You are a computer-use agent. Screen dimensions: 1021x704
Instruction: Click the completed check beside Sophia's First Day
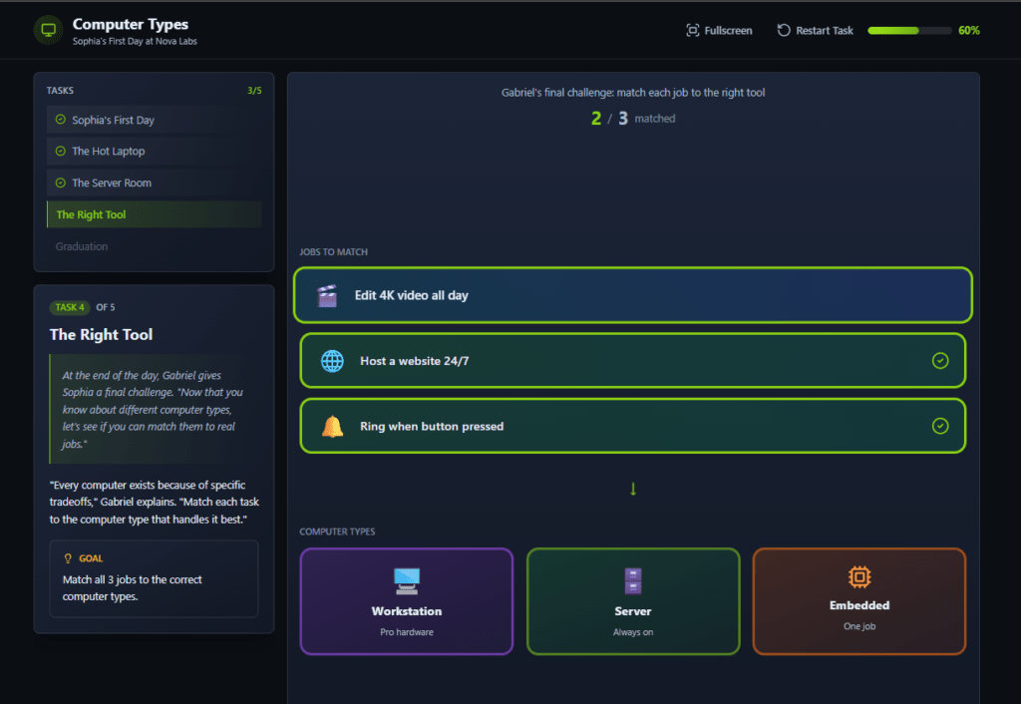(x=61, y=121)
